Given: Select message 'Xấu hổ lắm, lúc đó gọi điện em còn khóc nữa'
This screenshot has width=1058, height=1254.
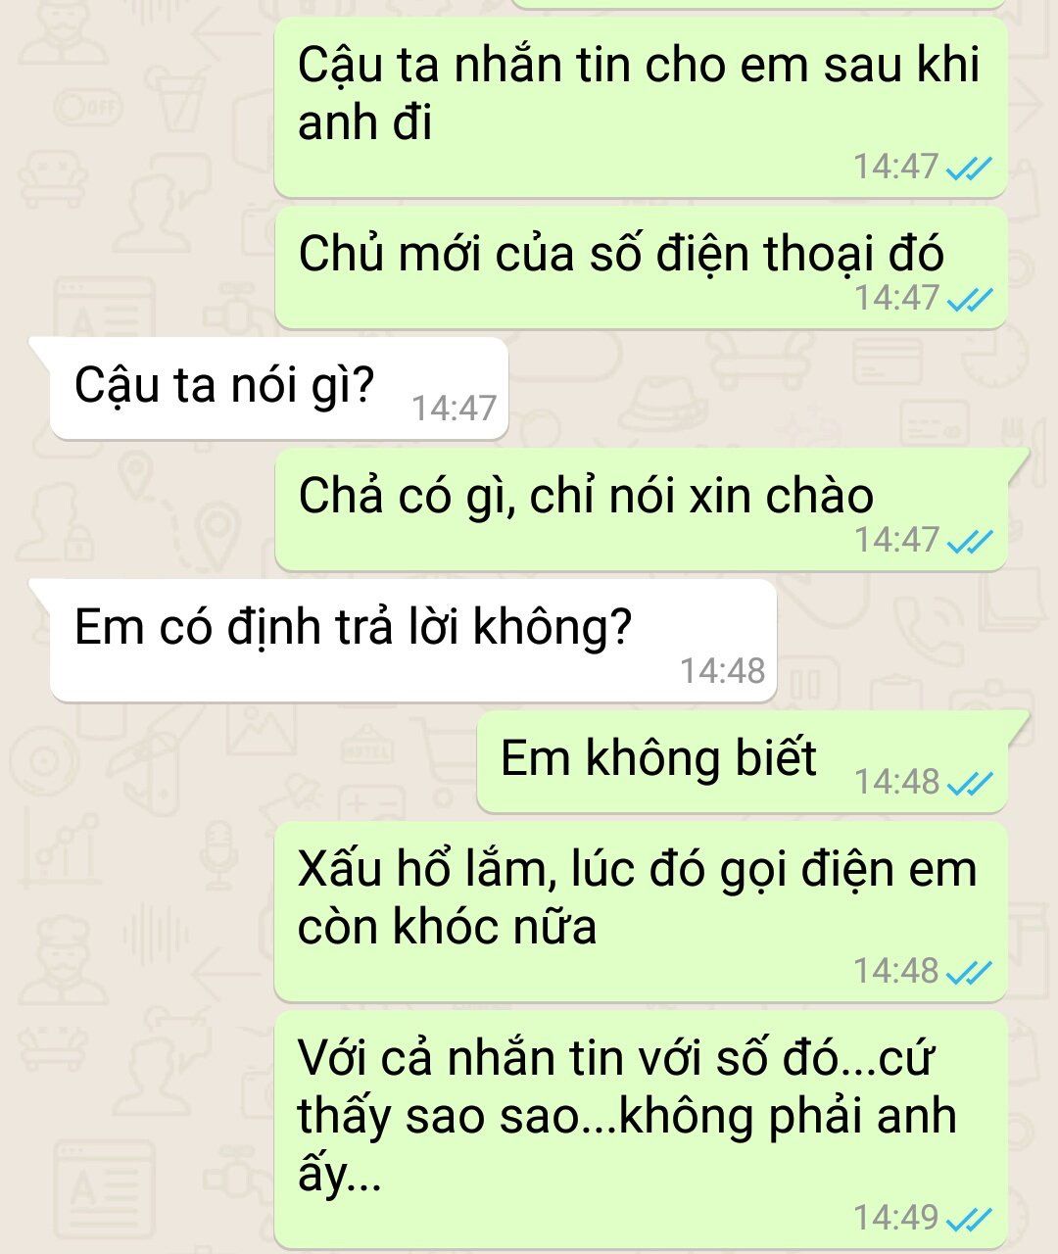Looking at the screenshot, I should 641,911.
